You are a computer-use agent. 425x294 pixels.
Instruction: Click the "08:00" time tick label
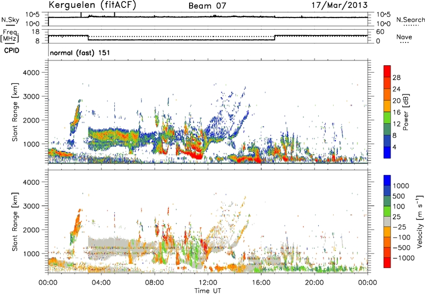point(155,283)
